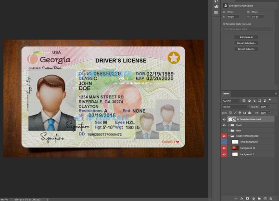Add a layer mask from panel footer
The height and width of the screenshot is (201, 279).
click(x=247, y=198)
